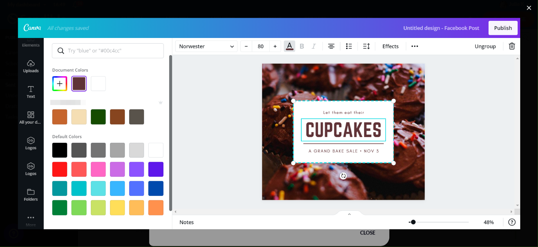
Task: Open the three-dot more options menu
Action: [x=415, y=46]
